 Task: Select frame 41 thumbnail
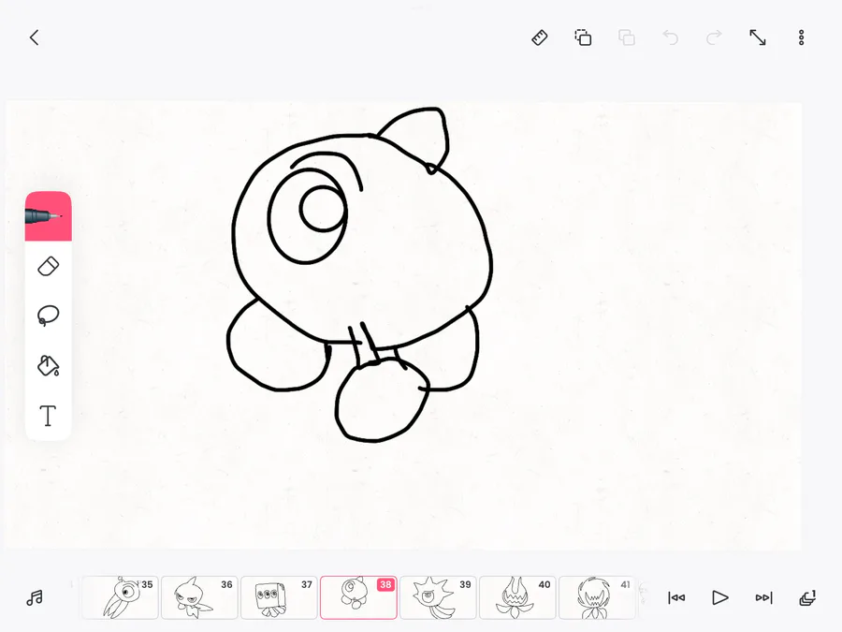[597, 597]
